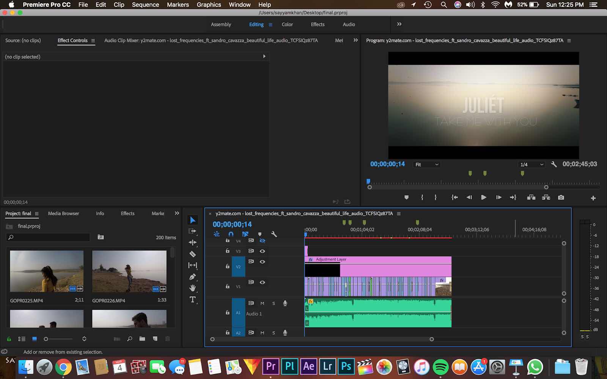Screen dimensions: 607x379
Task: Toggle Linked Selection in timeline
Action: (245, 234)
